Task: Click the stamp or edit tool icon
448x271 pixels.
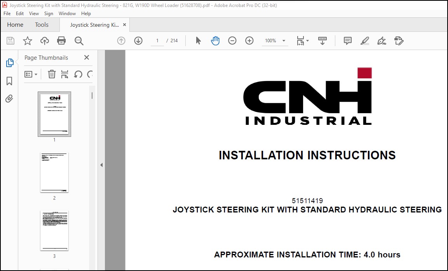Action: pyautogui.click(x=399, y=41)
